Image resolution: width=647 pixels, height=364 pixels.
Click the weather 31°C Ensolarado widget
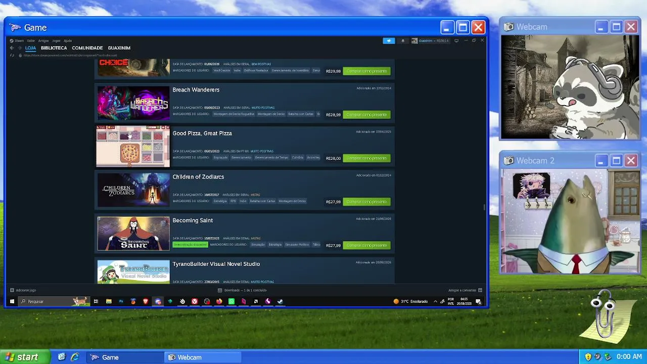410,301
